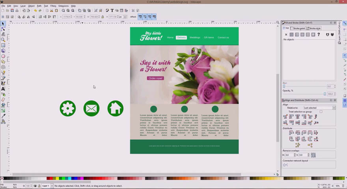Click the Paste clipboard icon
This screenshot has width=347, height=189.
point(56,11)
